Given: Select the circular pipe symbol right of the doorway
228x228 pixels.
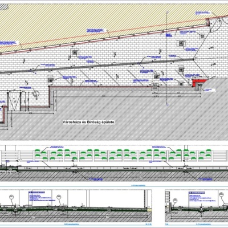Looking at the screenshot, I should pyautogui.click(x=36, y=94).
